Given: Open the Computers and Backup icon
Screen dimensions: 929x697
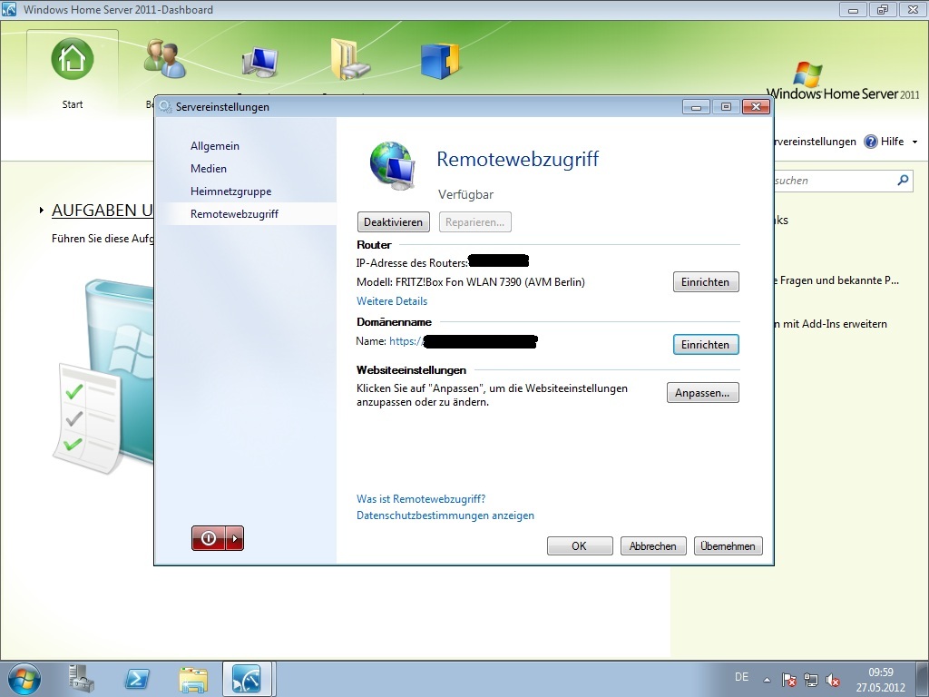Looking at the screenshot, I should point(260,62).
